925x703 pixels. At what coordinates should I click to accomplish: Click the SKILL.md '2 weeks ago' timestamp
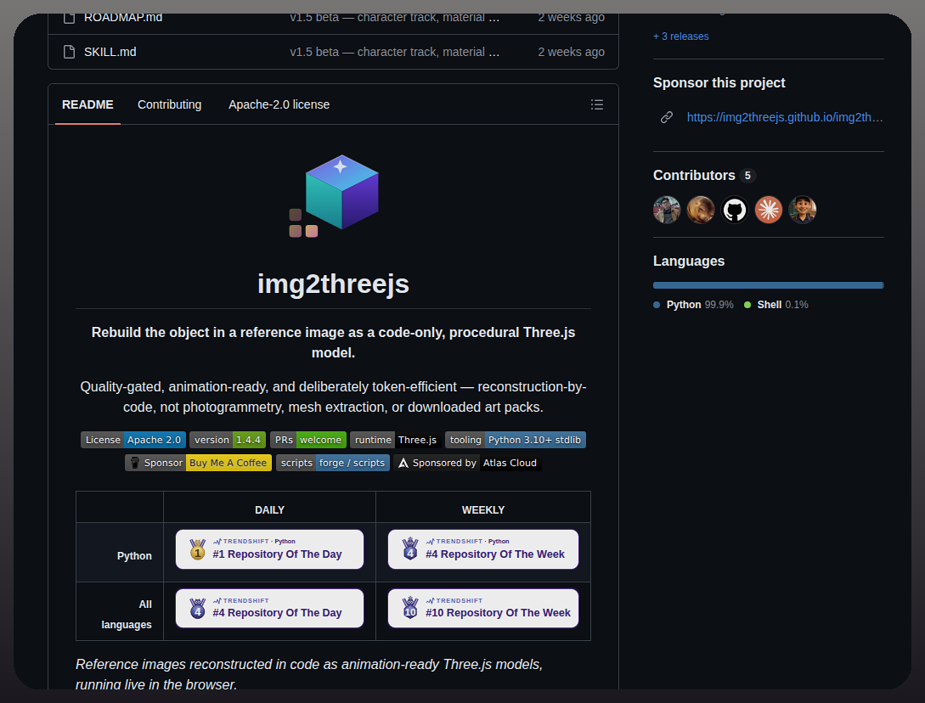[x=571, y=52]
